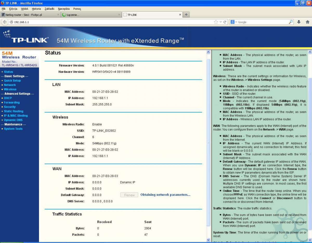Click the search magnifier icon
The height and width of the screenshot is (243, 312).
tap(291, 22)
